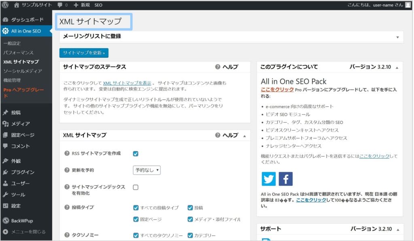Image resolution: width=414 pixels, height=241 pixels.
Task: Click help icon beside タクソノミー
Action: [x=67, y=235]
